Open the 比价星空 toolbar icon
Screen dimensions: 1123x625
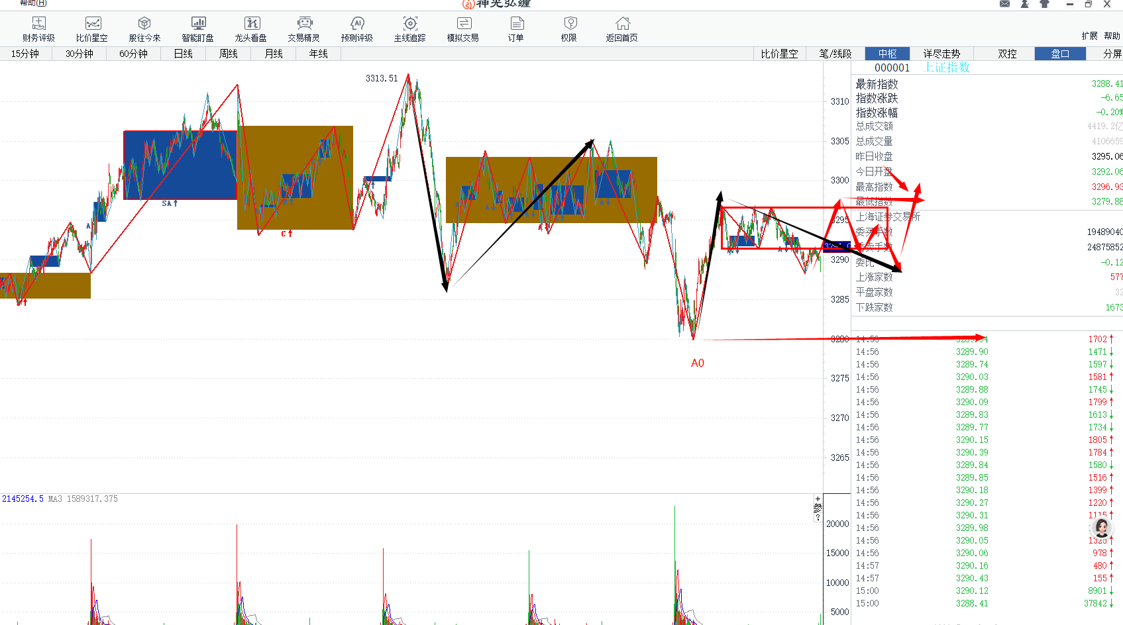point(92,30)
